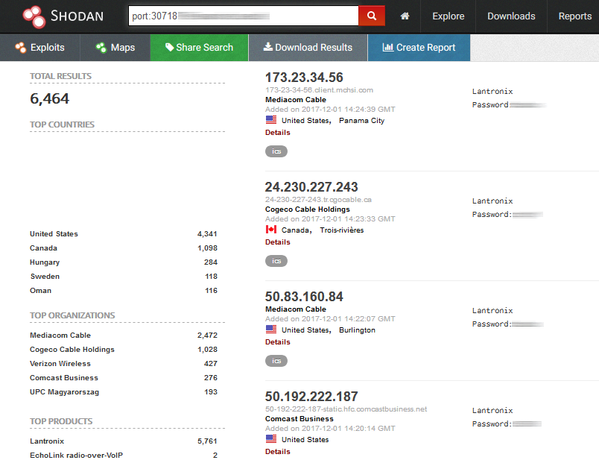Screen dimensions: 599x463
Task: Create Report from search results
Action: click(419, 48)
